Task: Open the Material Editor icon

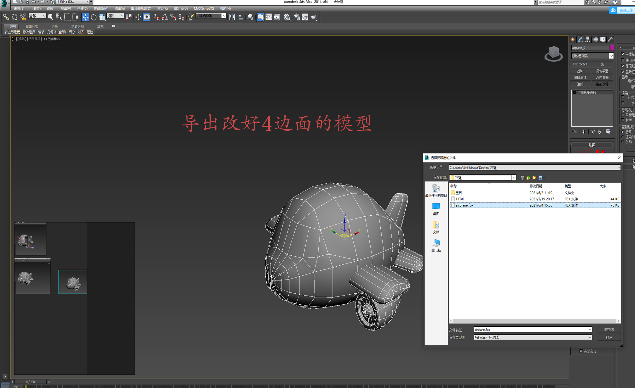Action: (x=286, y=17)
